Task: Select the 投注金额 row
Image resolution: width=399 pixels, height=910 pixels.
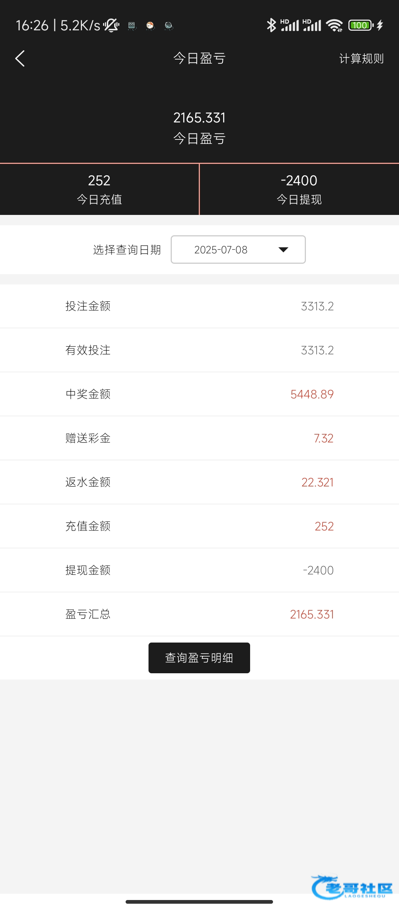Action: click(x=199, y=306)
